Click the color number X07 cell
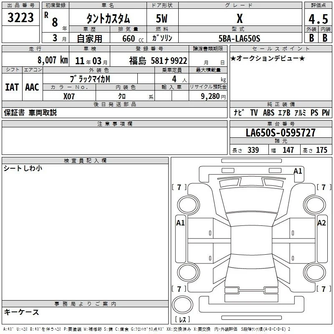Image resolution: width=334 pixels, height=334 pixels. [x=69, y=96]
